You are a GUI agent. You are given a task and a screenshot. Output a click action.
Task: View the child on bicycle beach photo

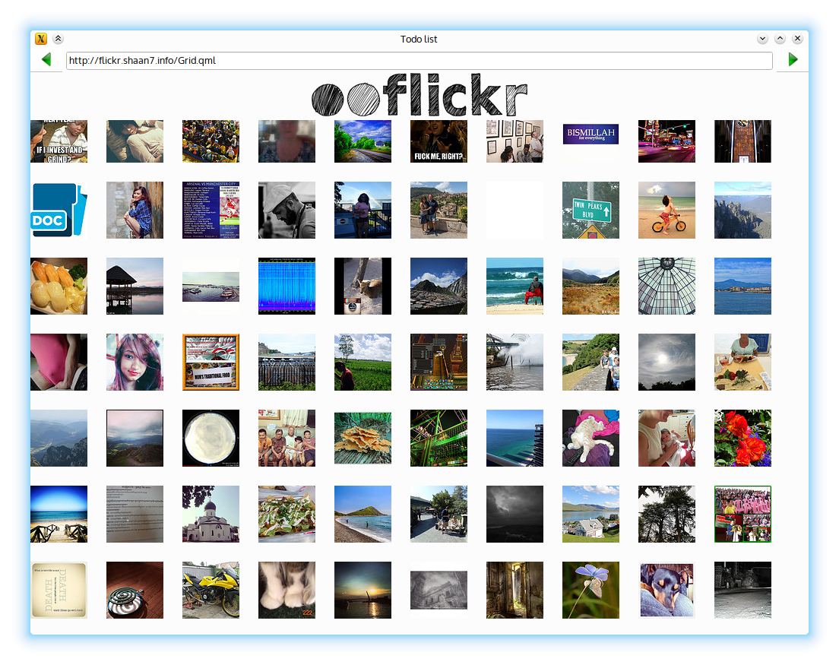tap(666, 211)
